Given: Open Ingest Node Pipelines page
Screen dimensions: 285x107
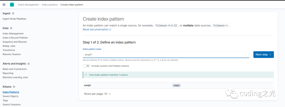Looking at the screenshot, I should click(x=14, y=19).
